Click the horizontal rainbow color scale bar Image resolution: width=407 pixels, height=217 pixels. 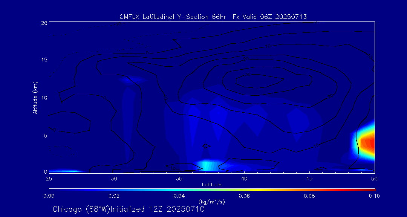212,190
